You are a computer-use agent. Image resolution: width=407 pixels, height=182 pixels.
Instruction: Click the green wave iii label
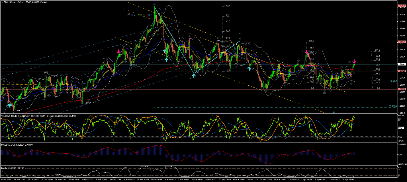click(334, 112)
